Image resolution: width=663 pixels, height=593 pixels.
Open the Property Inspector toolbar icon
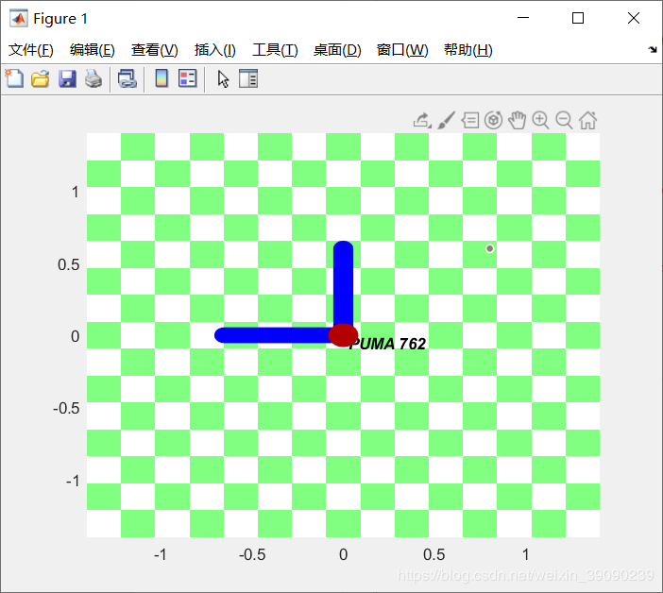[248, 78]
